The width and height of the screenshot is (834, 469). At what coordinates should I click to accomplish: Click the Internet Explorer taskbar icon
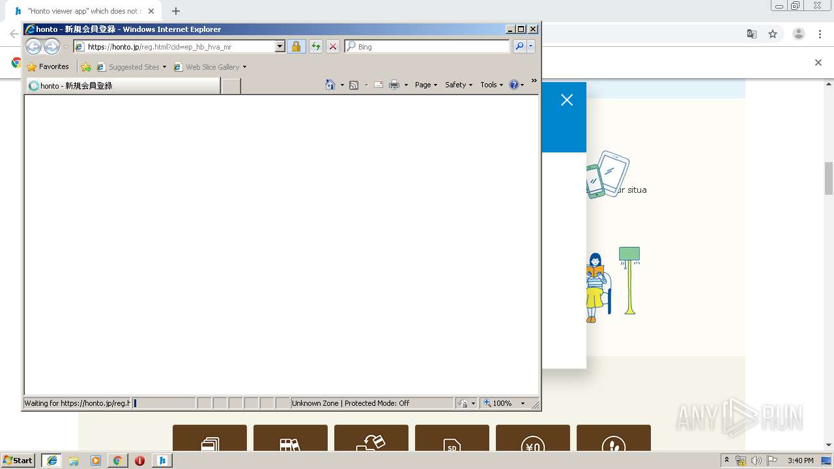point(51,461)
